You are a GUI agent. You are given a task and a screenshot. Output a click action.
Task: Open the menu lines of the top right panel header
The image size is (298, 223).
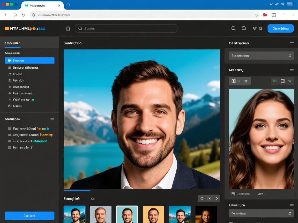point(292,43)
